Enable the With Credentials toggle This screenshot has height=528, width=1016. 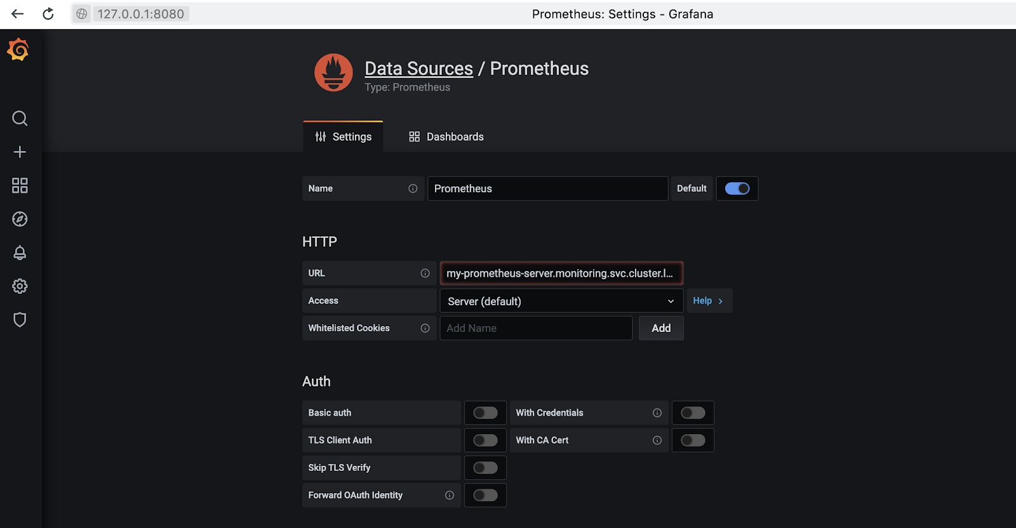[693, 412]
